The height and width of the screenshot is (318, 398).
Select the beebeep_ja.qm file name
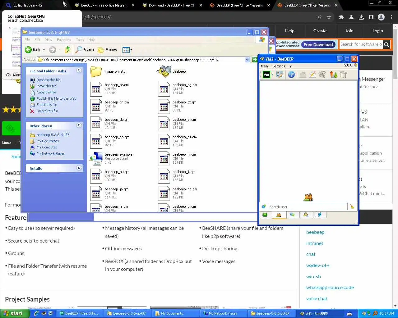(117, 189)
